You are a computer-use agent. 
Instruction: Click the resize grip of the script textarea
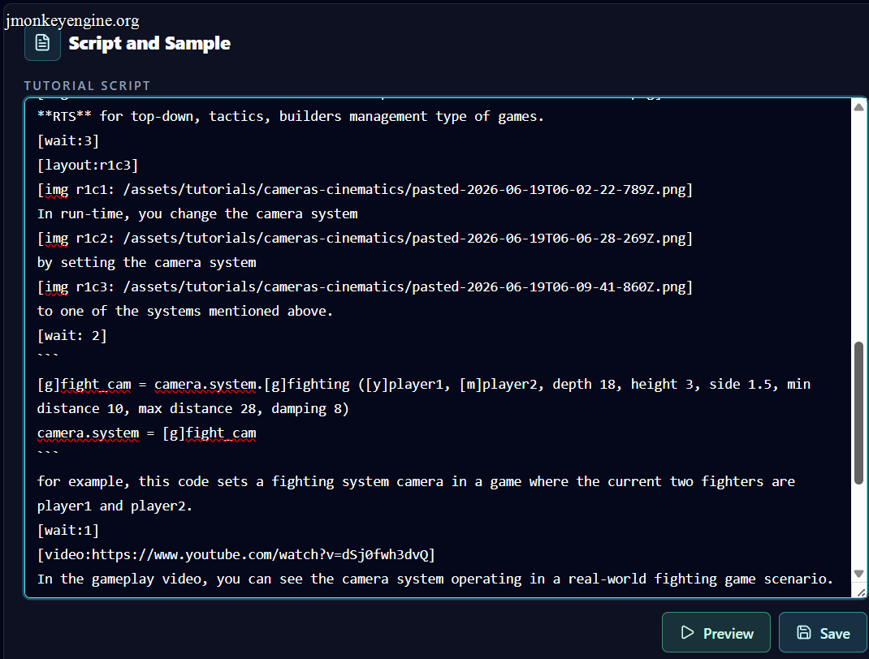861,592
